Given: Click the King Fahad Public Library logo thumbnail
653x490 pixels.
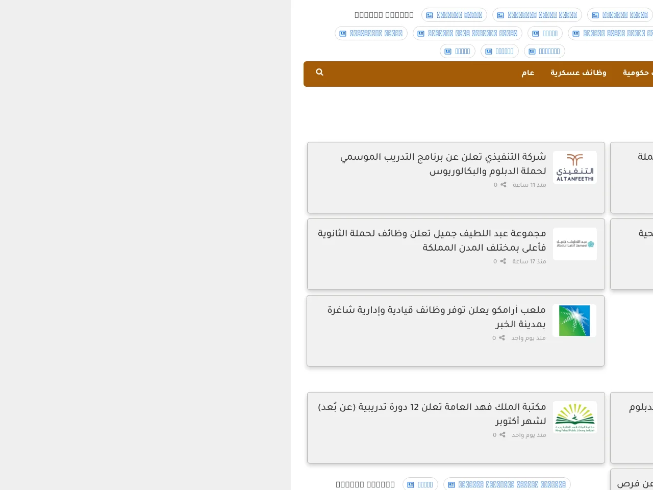Looking at the screenshot, I should (x=575, y=418).
